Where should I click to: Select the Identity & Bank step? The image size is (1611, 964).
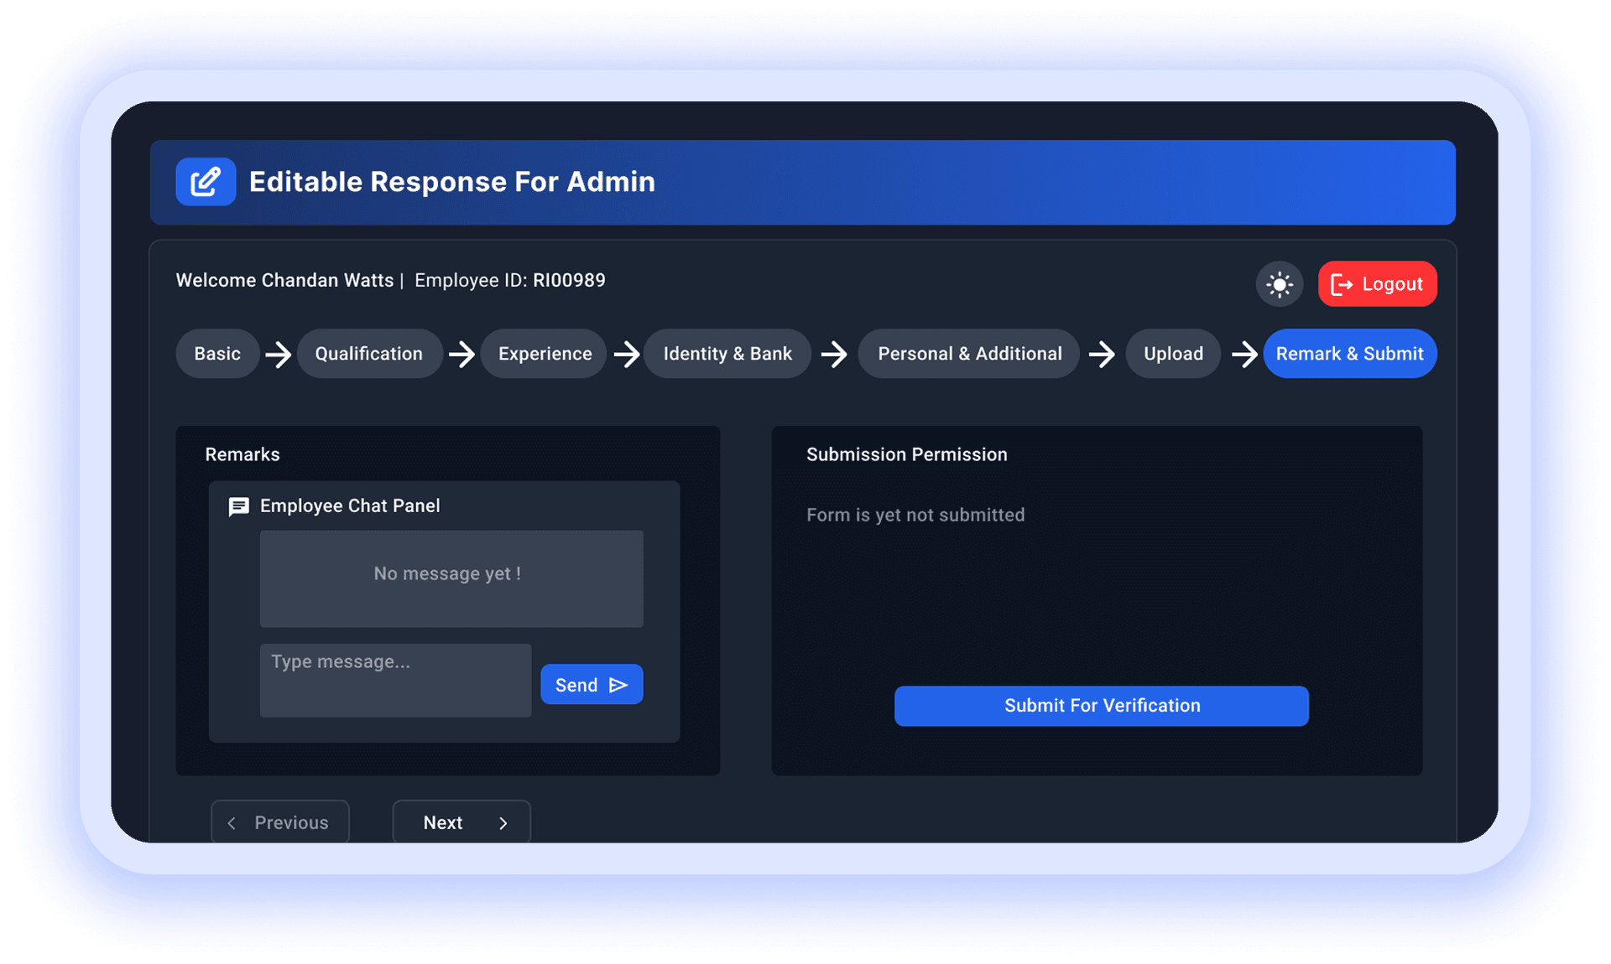pyautogui.click(x=727, y=354)
